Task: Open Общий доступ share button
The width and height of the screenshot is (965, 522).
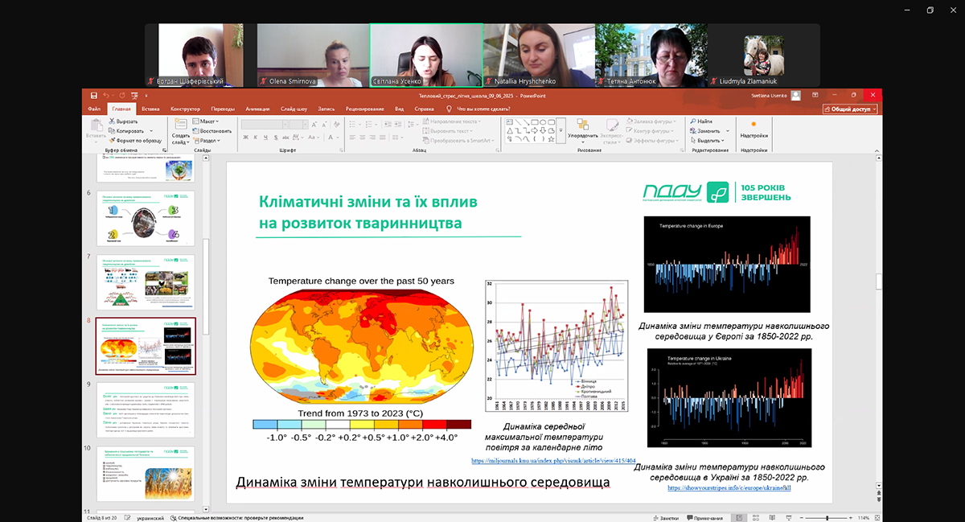Action: pyautogui.click(x=849, y=109)
